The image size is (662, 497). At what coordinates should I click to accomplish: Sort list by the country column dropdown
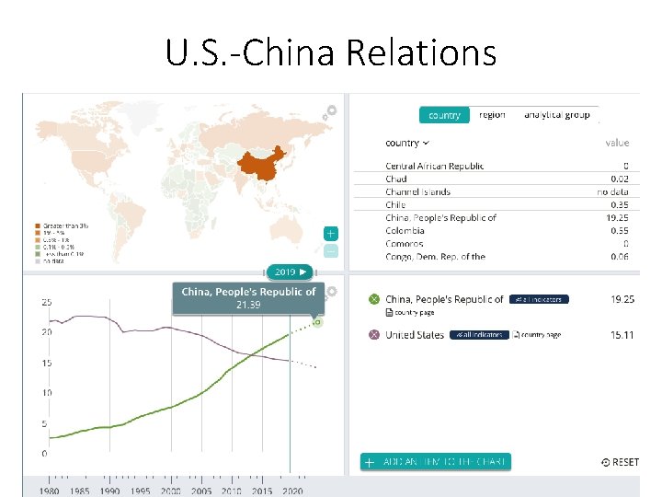tap(407, 143)
